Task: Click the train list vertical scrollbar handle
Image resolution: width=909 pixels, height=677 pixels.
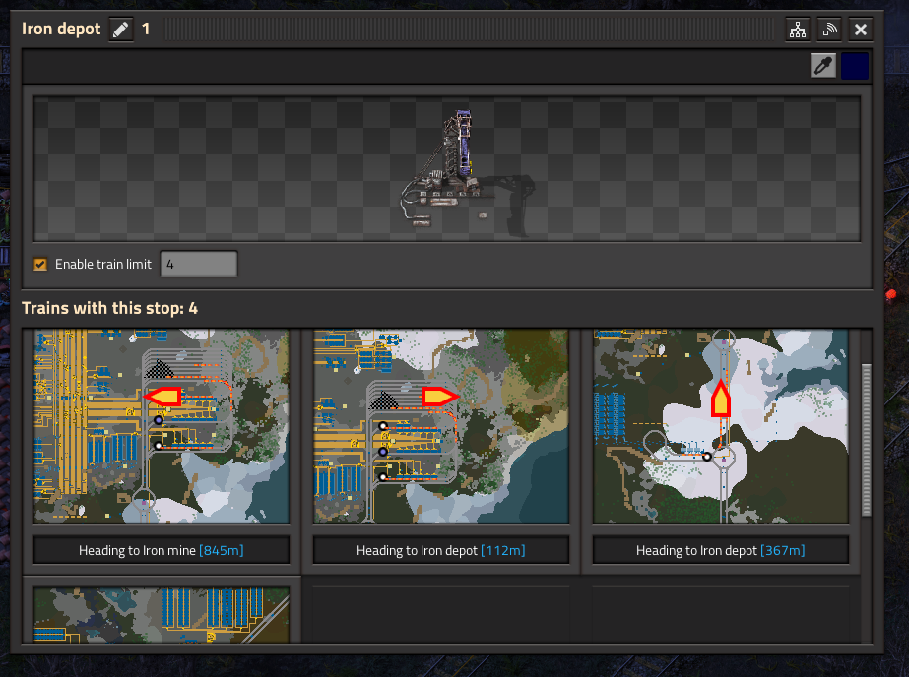Action: [x=867, y=440]
